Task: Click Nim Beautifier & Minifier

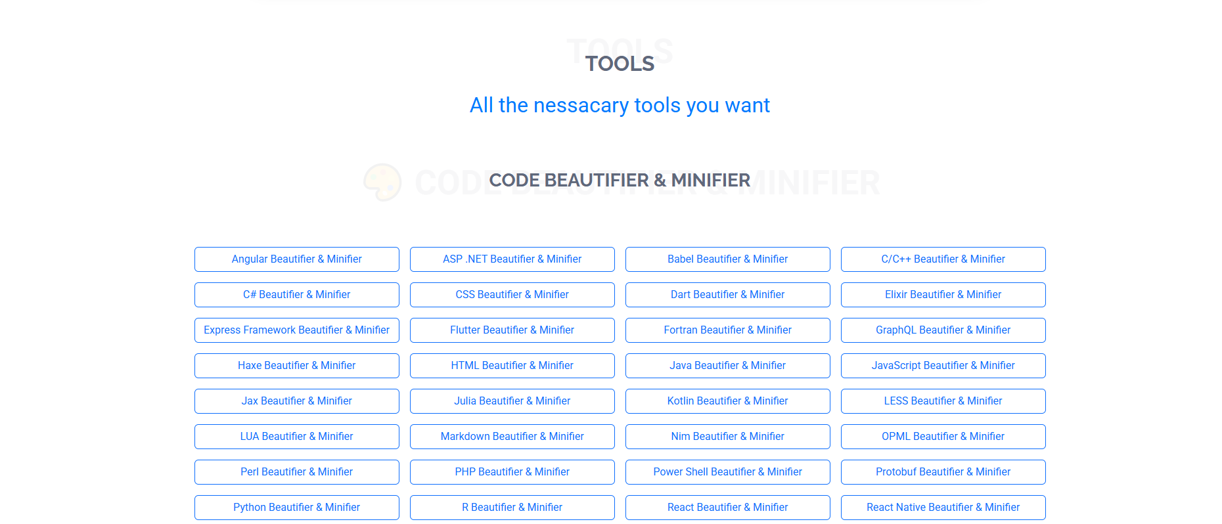Action: coord(728,437)
